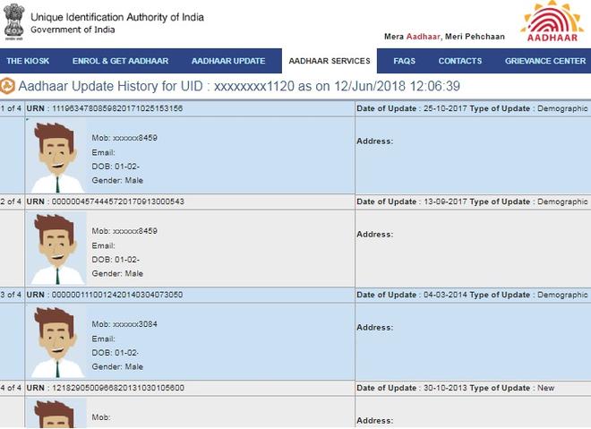This screenshot has width=591, height=429.
Task: Click mobile number ending 3084
Action: point(124,324)
